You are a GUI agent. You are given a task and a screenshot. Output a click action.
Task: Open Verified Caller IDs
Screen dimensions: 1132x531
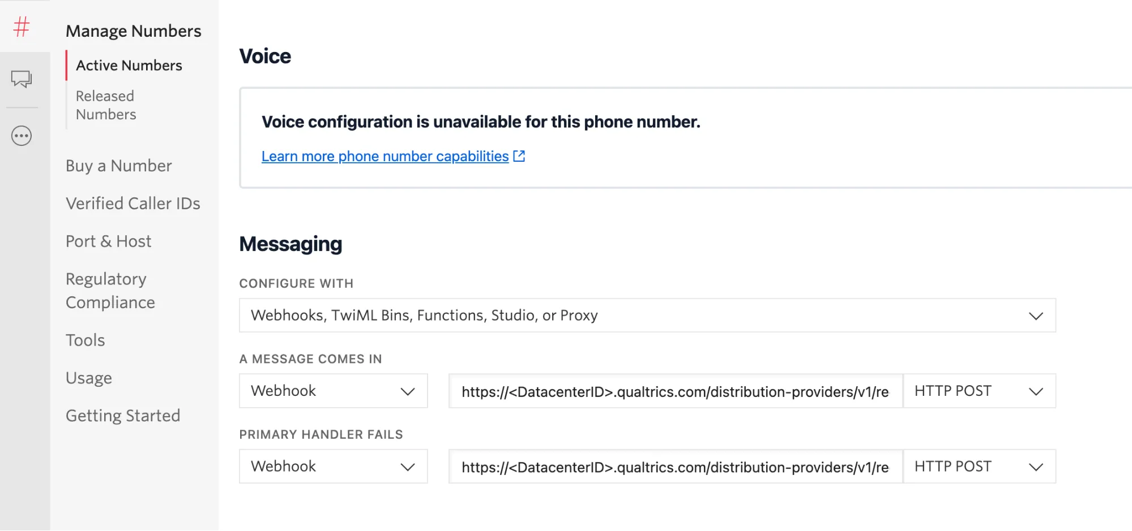tap(133, 203)
